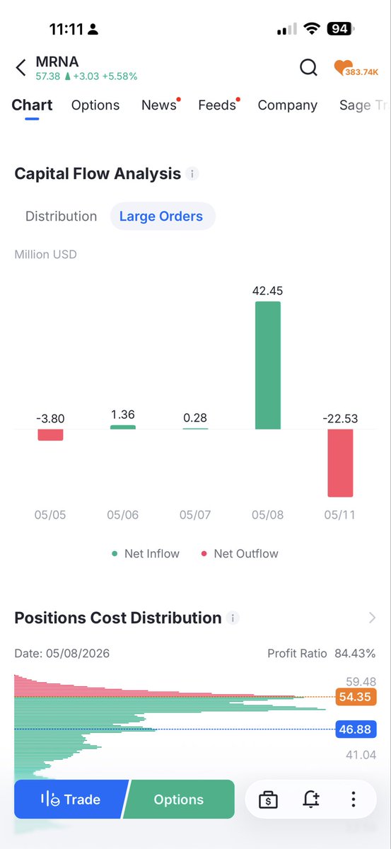This screenshot has height=849, width=391.
Task: Expand Positions Cost Distribution chevron
Action: click(x=373, y=618)
